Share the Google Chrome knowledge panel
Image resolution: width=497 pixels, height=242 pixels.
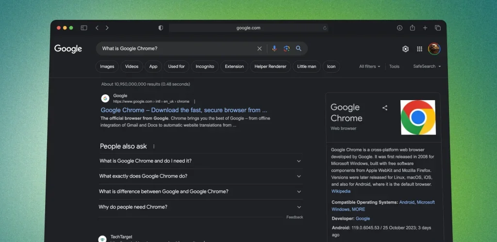coord(385,108)
